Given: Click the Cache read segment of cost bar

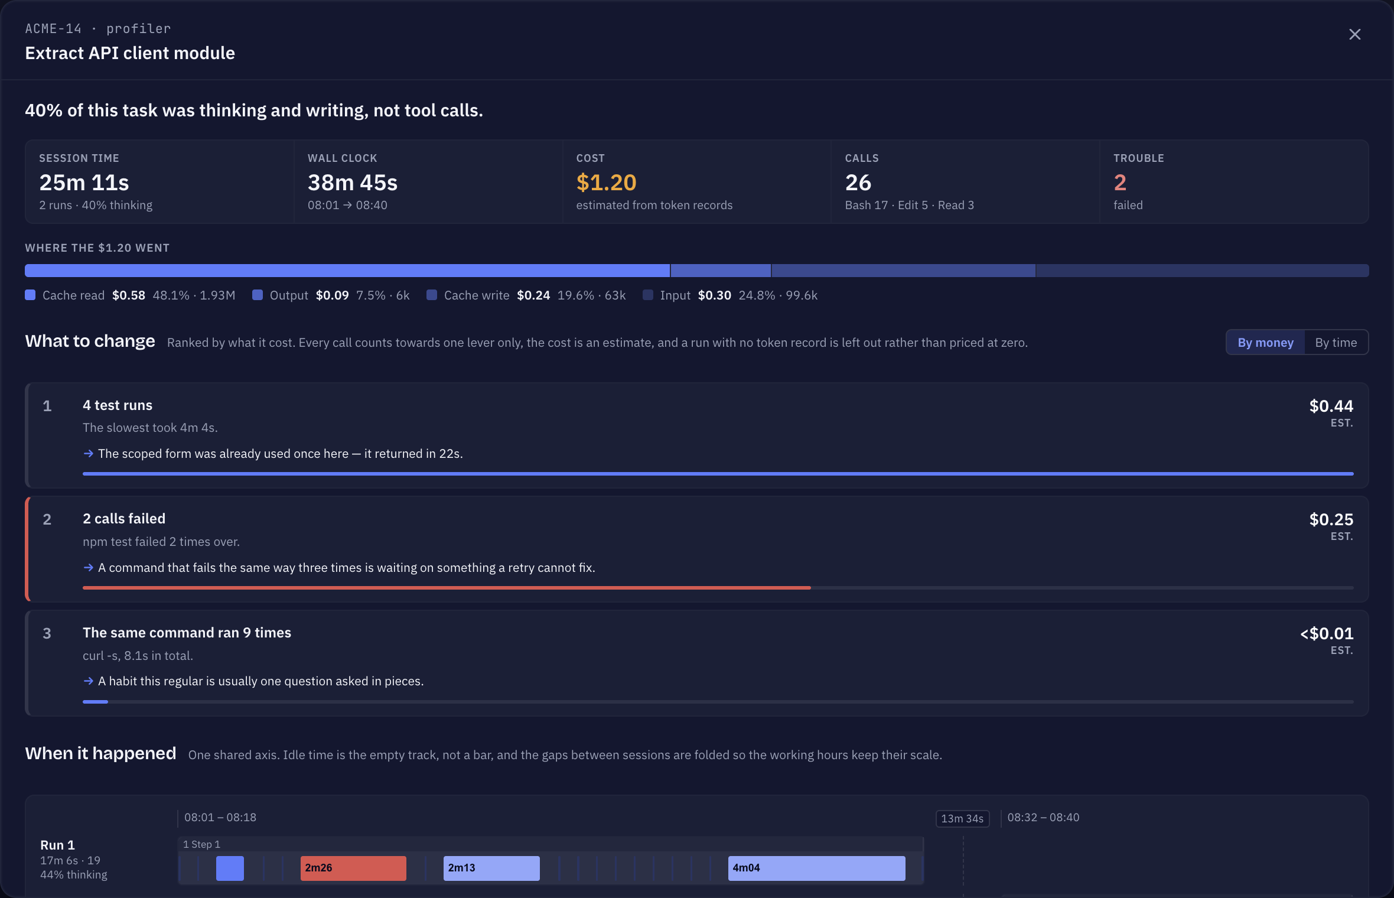Looking at the screenshot, I should [347, 271].
